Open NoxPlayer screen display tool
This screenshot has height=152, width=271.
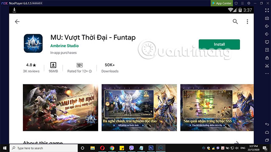(x=267, y=42)
